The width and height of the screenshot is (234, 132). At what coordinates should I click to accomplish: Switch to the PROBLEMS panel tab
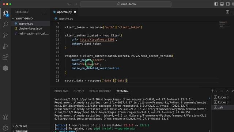[x=61, y=91]
